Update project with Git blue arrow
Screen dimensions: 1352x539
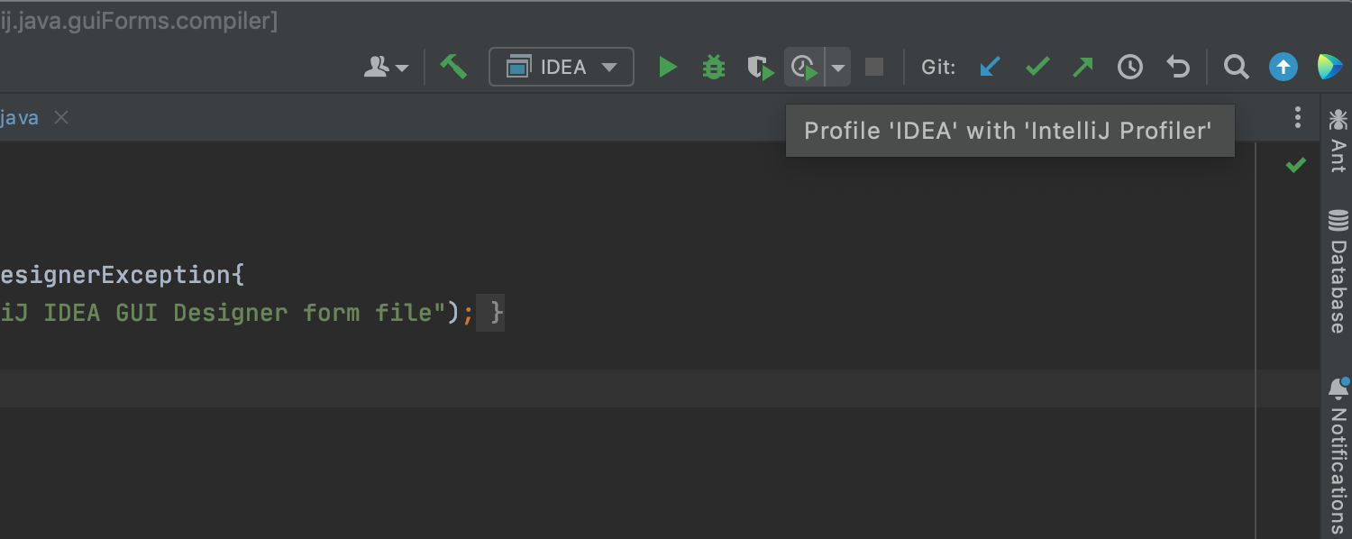(x=990, y=67)
